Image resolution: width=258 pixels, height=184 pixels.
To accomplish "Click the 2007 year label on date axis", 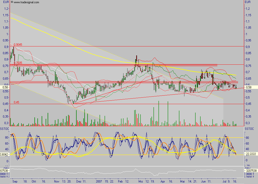I will point(99,181).
